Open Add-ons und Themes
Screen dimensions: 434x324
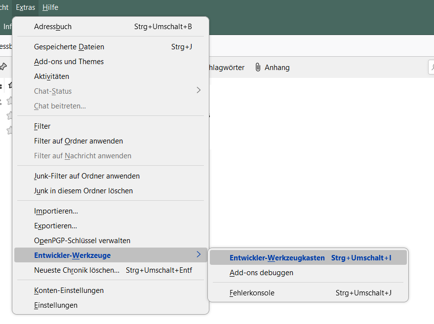(x=69, y=62)
